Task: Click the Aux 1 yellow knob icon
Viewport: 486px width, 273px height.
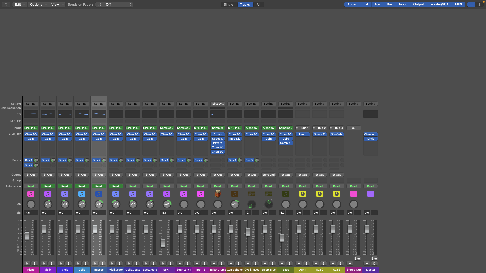Action: click(x=302, y=194)
